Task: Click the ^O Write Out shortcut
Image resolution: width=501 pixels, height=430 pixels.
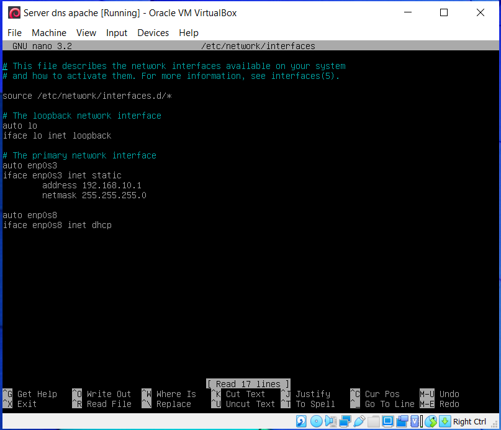Action: (x=102, y=394)
